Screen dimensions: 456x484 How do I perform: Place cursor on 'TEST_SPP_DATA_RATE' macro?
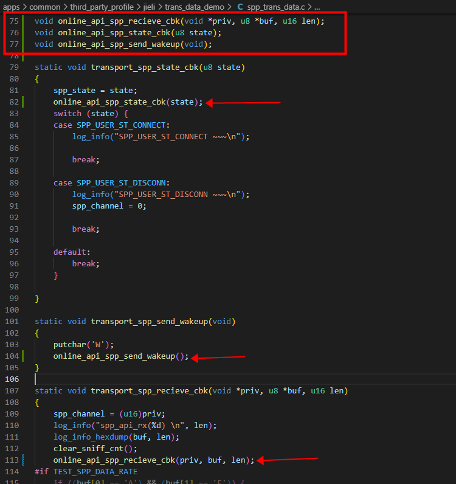(x=95, y=472)
